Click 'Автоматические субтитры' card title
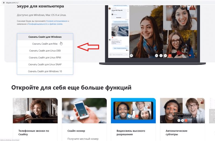Viewport: 215px width, 141px height. (x=177, y=132)
